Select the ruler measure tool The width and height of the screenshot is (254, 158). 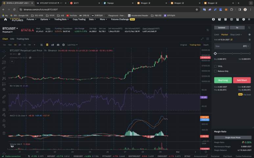click(x=4, y=97)
